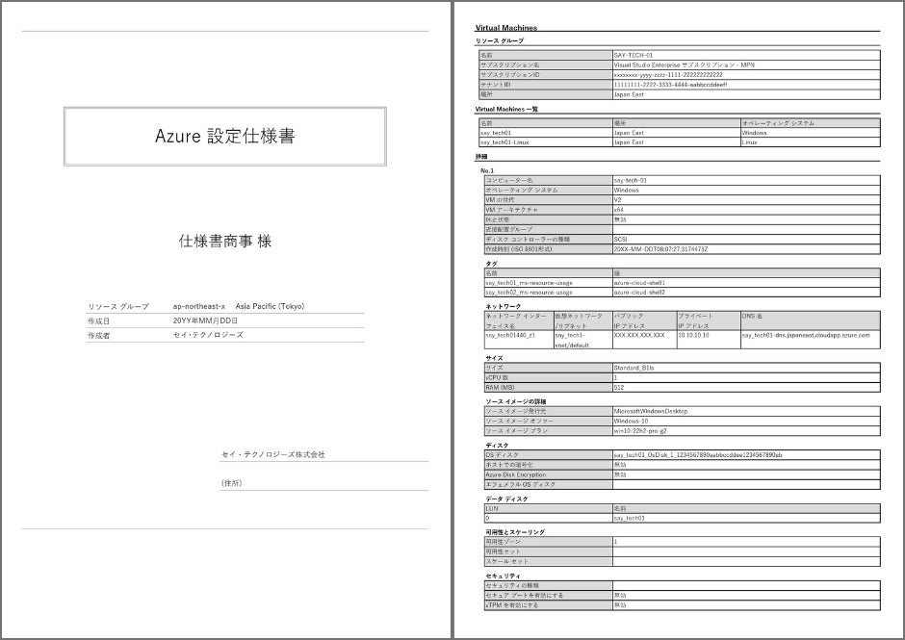Click 'ap-northeast-x Asia Pacific (Tokyo)' on cover page

[239, 306]
